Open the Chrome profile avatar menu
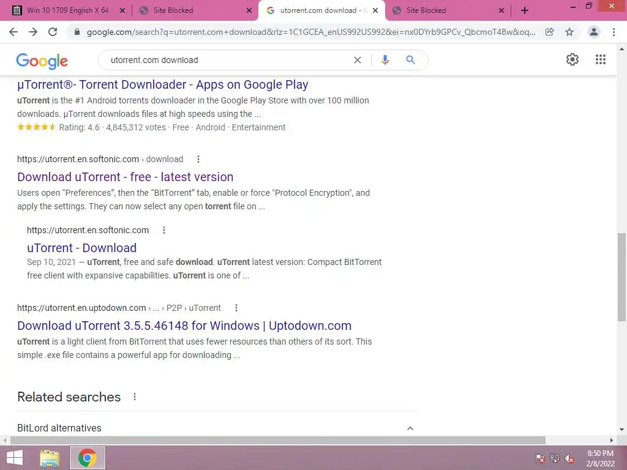 pyautogui.click(x=594, y=32)
